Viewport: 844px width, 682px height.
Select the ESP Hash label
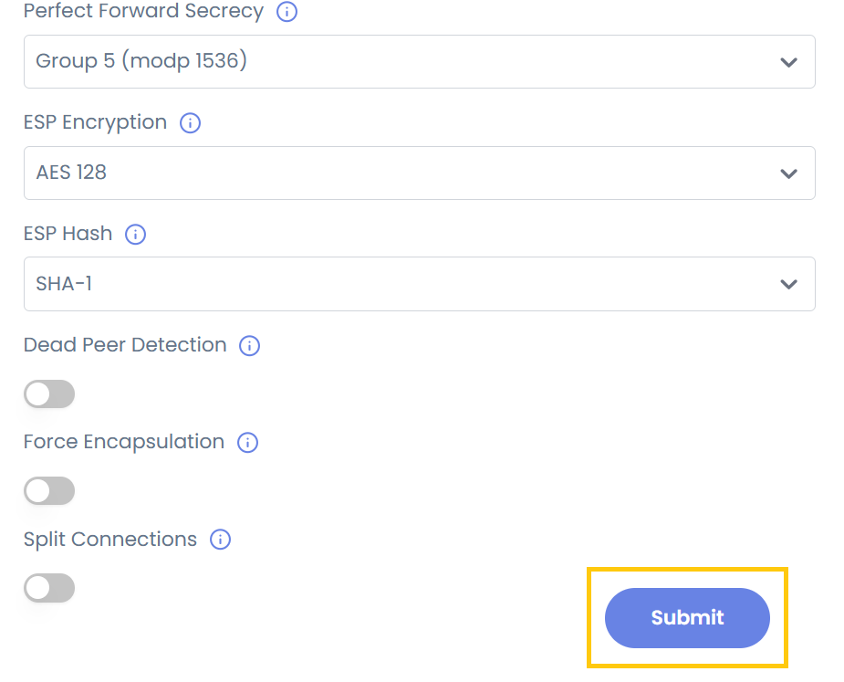pos(68,235)
